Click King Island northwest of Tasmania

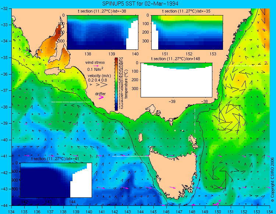140,138
